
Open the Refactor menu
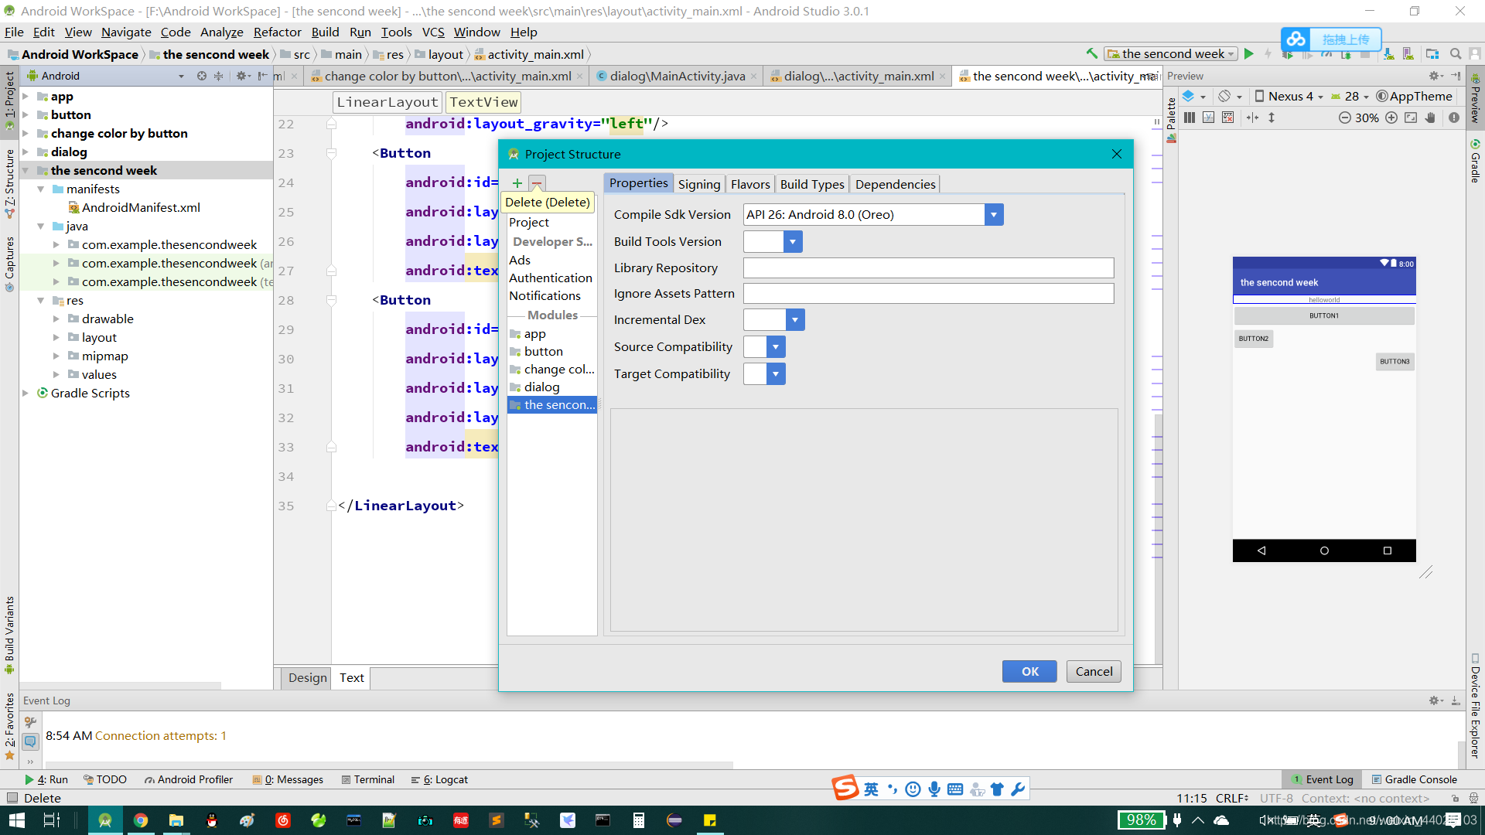[x=277, y=32]
